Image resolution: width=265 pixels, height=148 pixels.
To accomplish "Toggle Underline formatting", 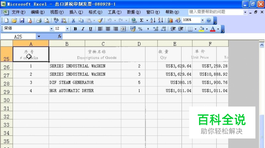I will [x=91, y=29].
